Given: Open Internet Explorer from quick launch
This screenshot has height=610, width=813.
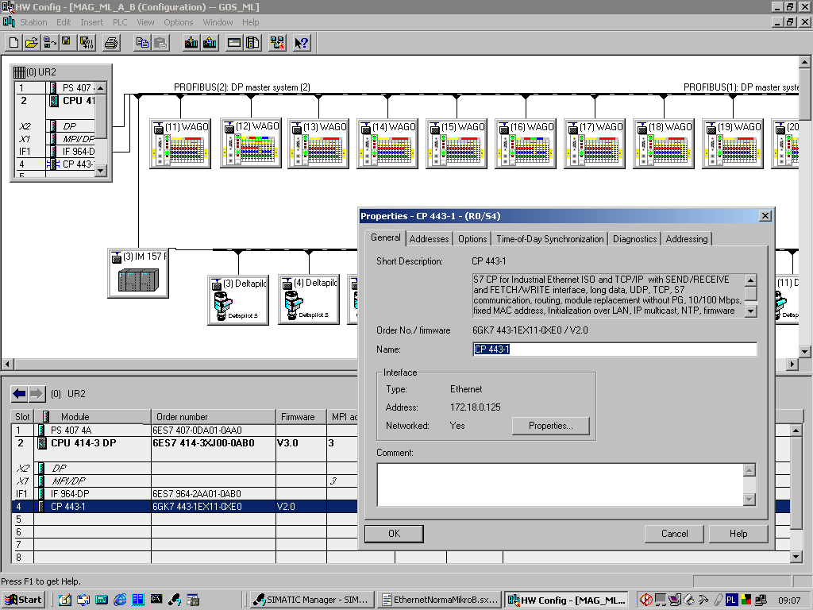Looking at the screenshot, I should 120,600.
